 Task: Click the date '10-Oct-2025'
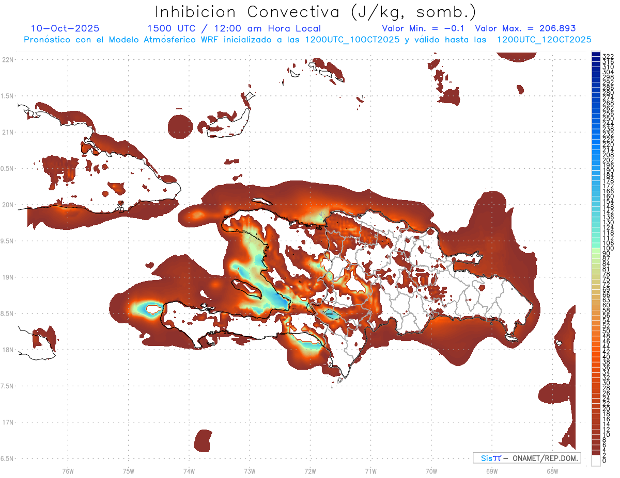click(65, 29)
